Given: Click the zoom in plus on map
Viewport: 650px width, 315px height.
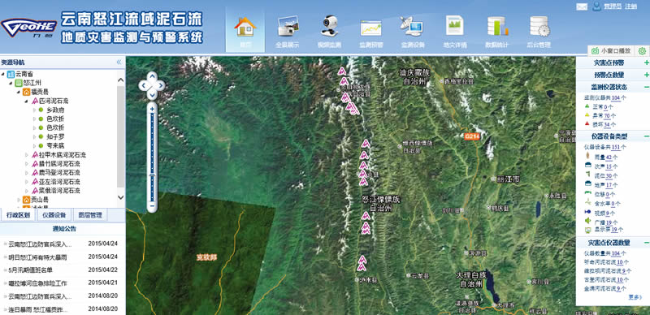Looking at the screenshot, I should tap(152, 109).
